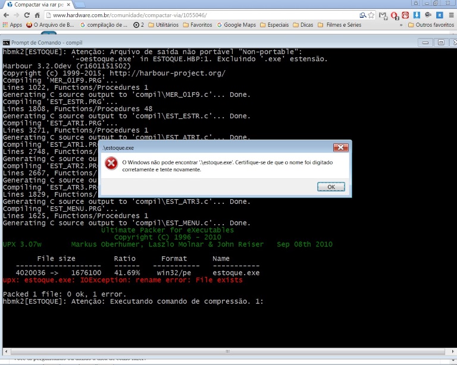Open the black round eye extension icon
This screenshot has height=365, width=457.
pos(428,15)
